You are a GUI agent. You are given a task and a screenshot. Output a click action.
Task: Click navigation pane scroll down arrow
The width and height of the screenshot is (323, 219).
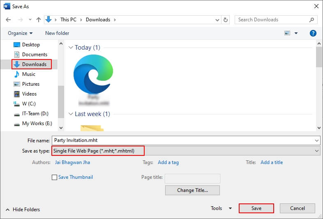pos(61,128)
